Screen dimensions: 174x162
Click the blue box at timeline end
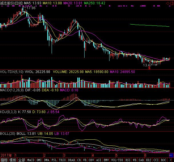point(171,155)
